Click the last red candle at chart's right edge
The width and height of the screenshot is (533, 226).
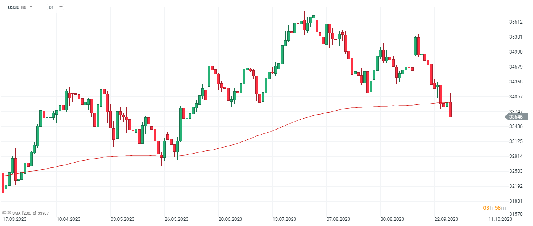pyautogui.click(x=450, y=109)
